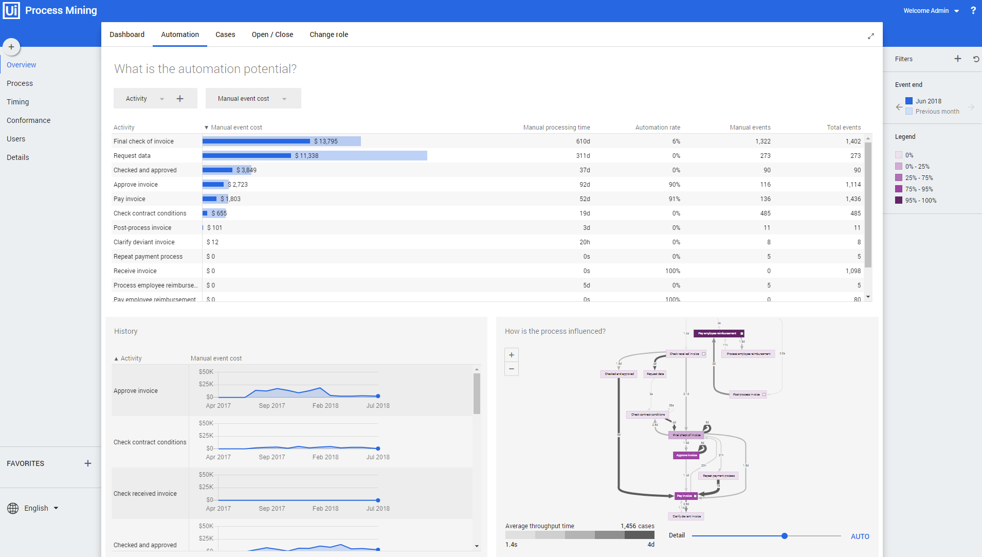Screen dimensions: 982x557
Task: Click the add button above Overview
Action: pos(11,47)
